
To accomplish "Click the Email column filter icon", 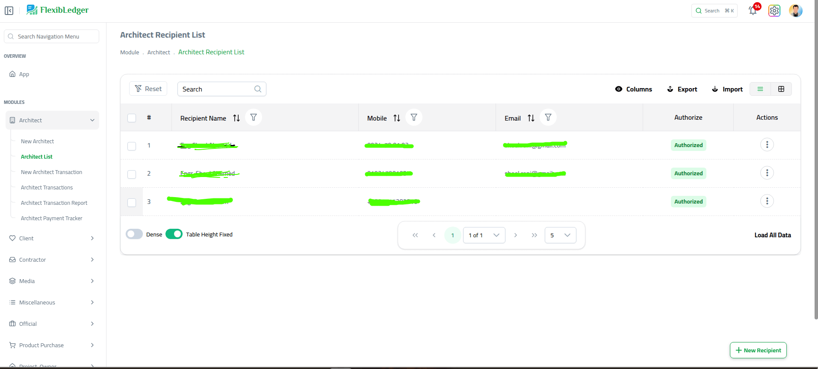I will [x=548, y=118].
